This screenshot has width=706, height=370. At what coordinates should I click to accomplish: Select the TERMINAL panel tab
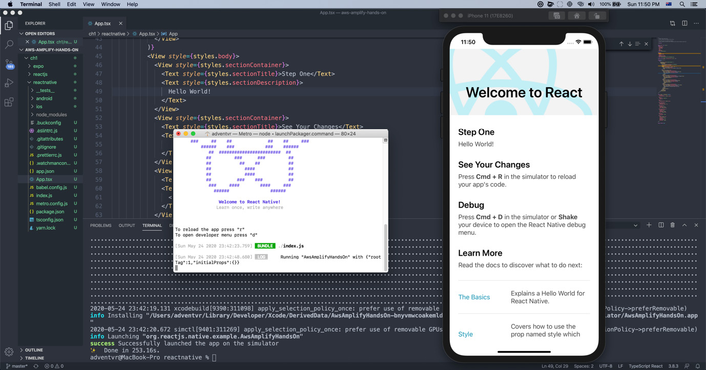(x=152, y=225)
